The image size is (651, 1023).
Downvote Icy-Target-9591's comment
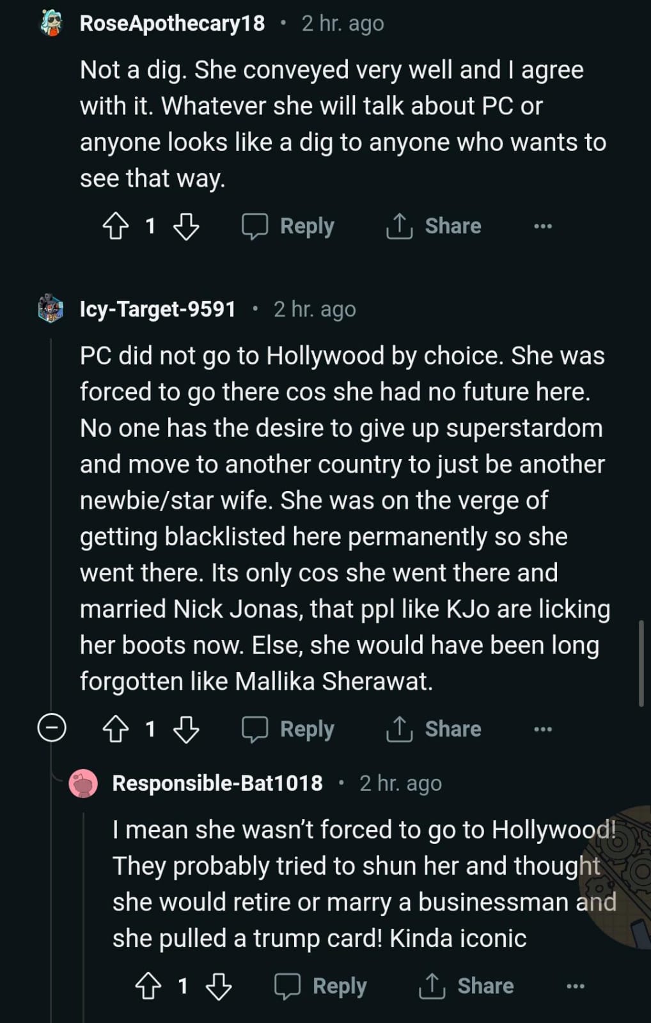pos(186,729)
